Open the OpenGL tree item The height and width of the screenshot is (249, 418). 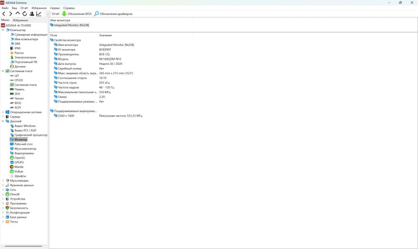click(18, 158)
